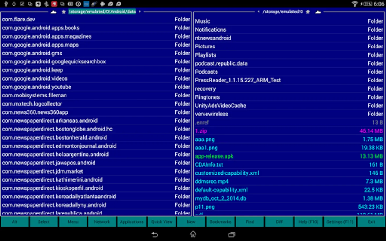Click the Select button
The image size is (386, 241).
(x=44, y=222)
